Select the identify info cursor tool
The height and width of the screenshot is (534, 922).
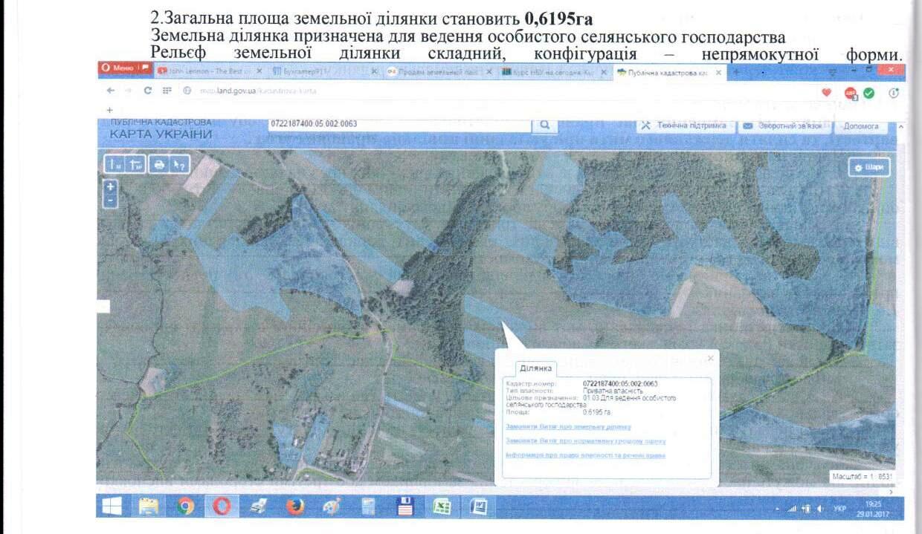pyautogui.click(x=180, y=165)
